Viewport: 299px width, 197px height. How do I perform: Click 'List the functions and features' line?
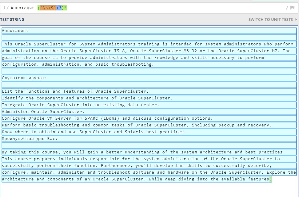point(149,91)
